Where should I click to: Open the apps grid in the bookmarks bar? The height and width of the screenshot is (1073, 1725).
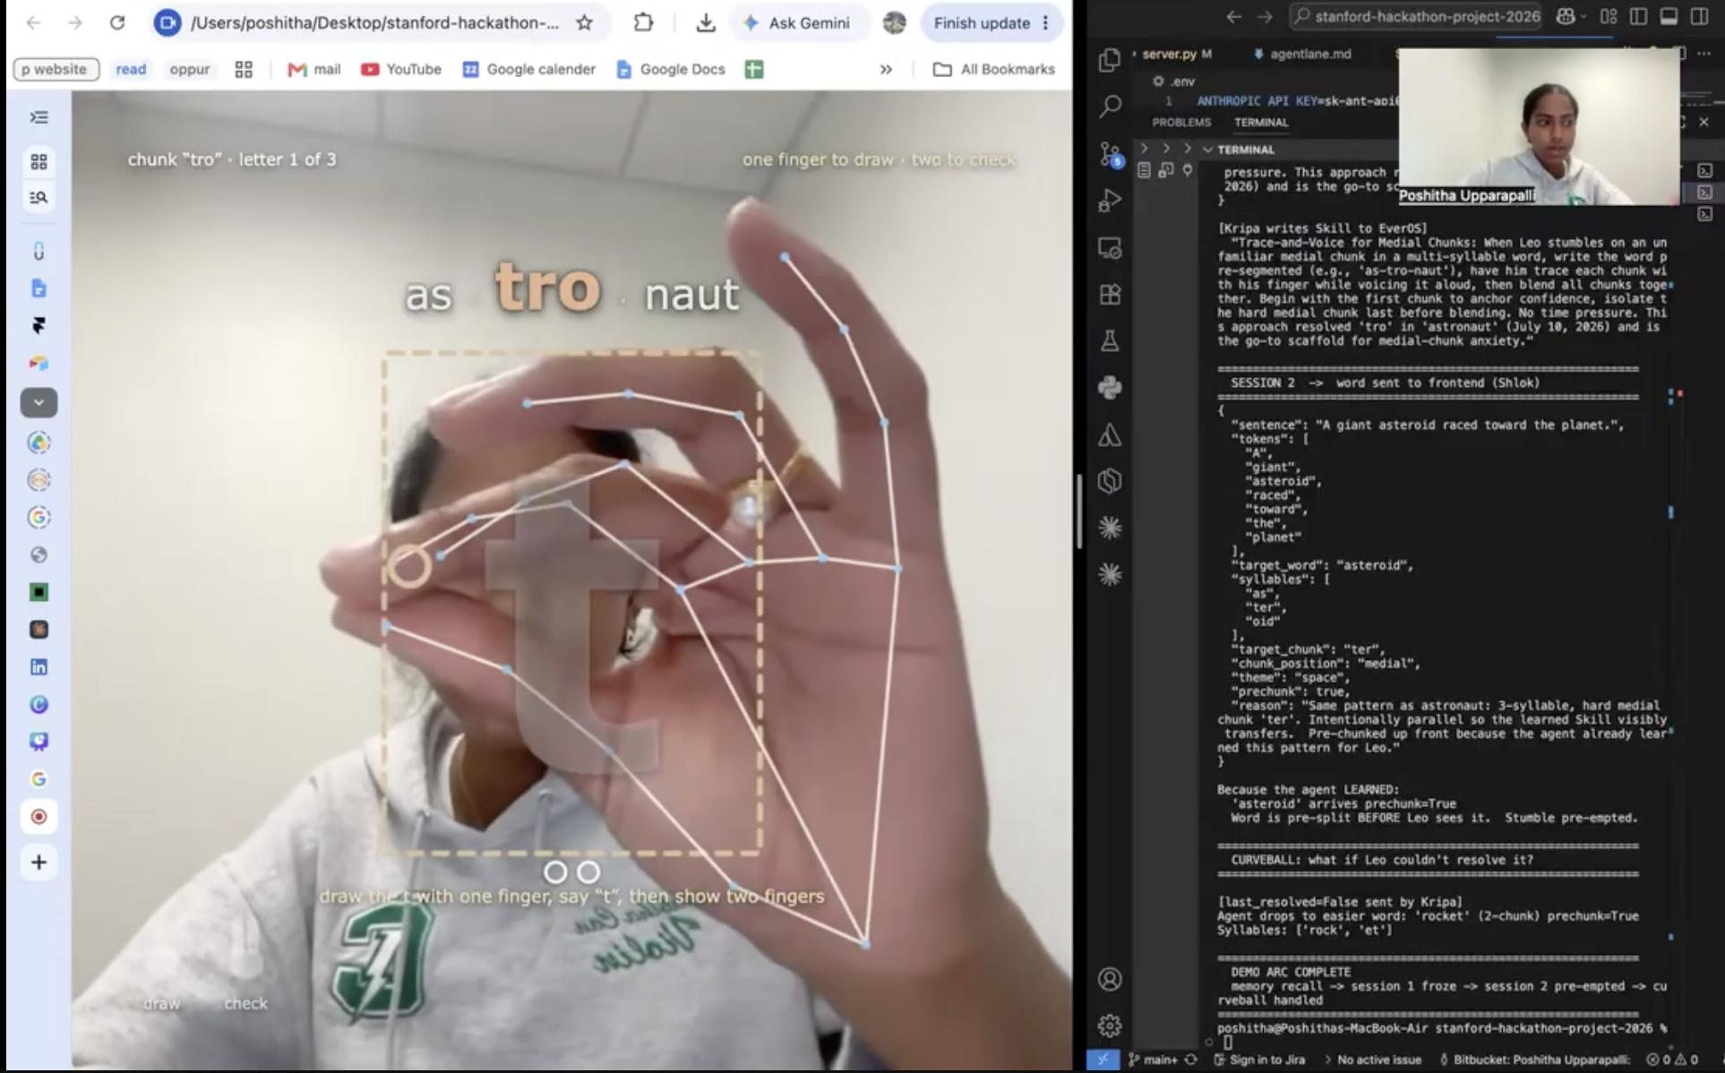tap(244, 69)
